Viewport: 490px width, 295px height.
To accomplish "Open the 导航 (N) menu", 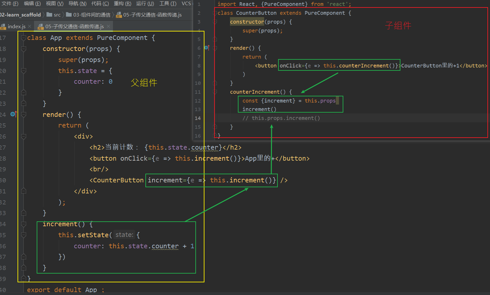I will pos(77,4).
